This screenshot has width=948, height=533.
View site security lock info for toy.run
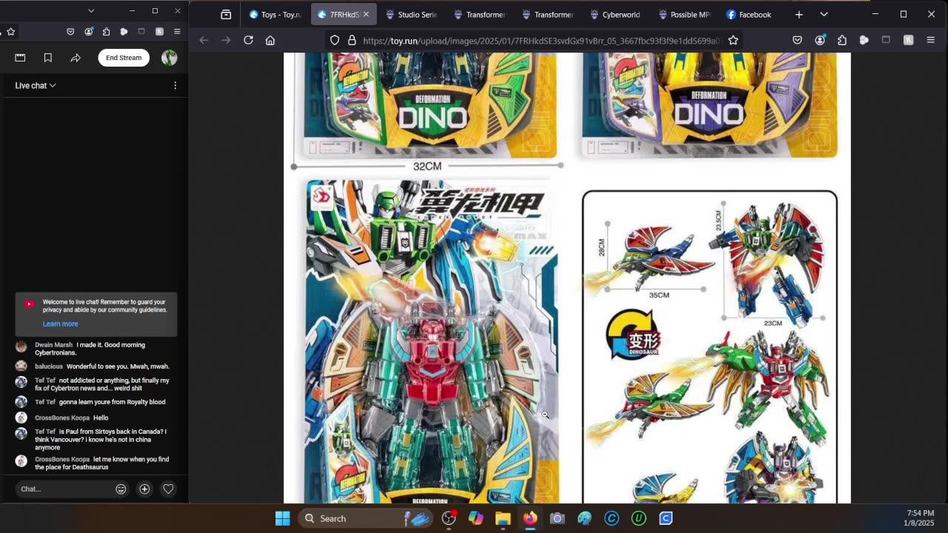pyautogui.click(x=352, y=40)
